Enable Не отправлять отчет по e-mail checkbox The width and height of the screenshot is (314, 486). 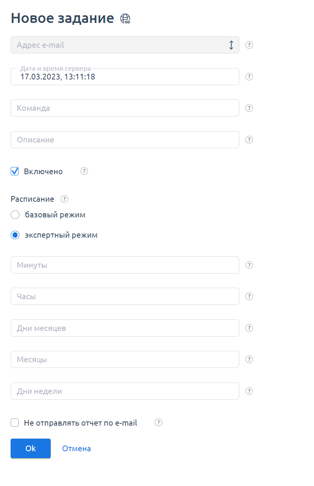click(15, 423)
